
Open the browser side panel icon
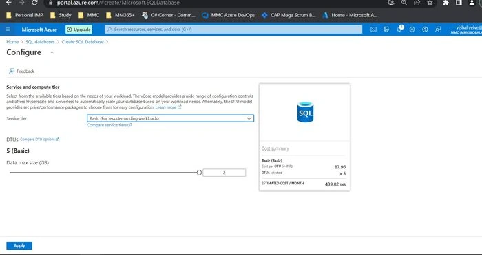click(459, 3)
